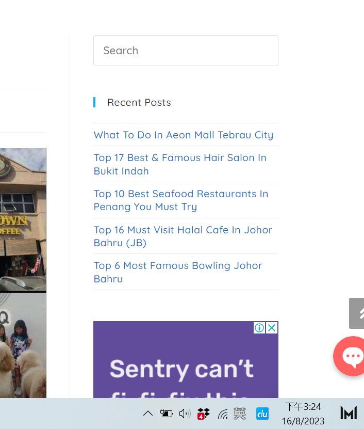This screenshot has height=429, width=364.
Task: Open Dropbox from the system tray
Action: pyautogui.click(x=204, y=414)
